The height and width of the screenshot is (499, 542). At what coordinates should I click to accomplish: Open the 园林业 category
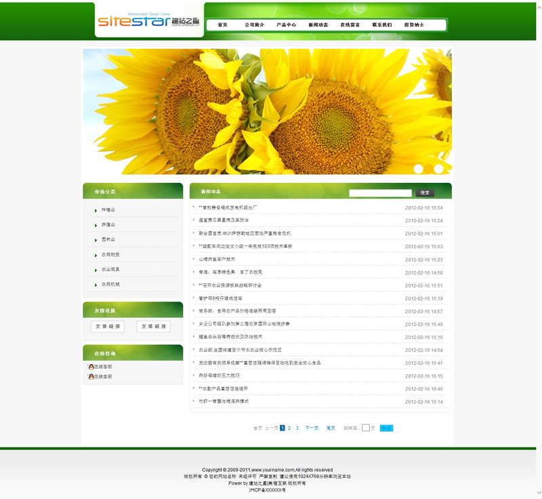point(108,240)
